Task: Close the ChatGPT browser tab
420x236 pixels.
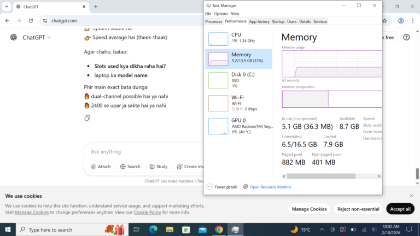Action: click(x=84, y=7)
